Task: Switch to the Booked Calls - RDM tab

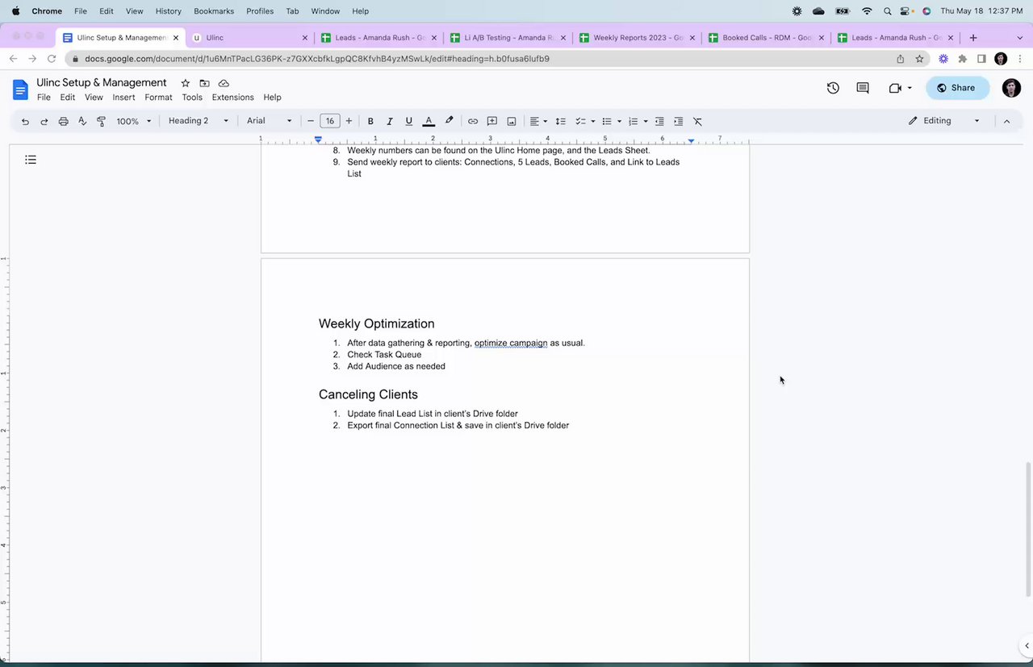Action: (766, 37)
